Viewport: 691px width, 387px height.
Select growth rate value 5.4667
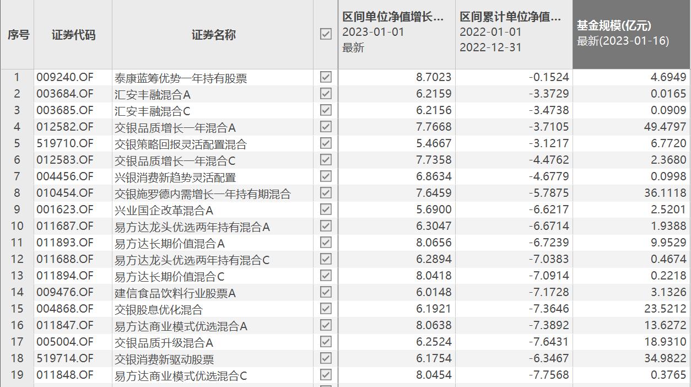434,143
